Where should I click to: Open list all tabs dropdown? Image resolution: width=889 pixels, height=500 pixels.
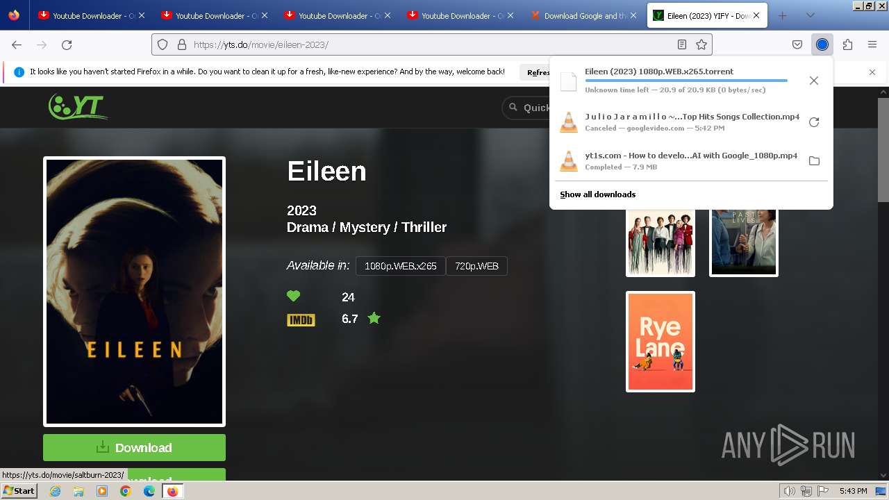[x=811, y=15]
